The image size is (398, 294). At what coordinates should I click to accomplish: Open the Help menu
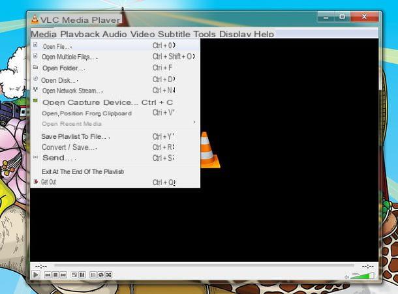(264, 34)
